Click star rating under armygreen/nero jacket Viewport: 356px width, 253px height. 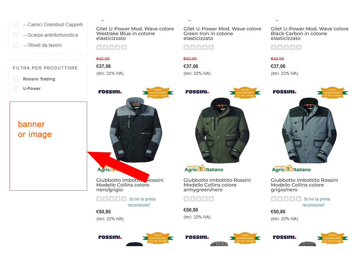tap(199, 199)
